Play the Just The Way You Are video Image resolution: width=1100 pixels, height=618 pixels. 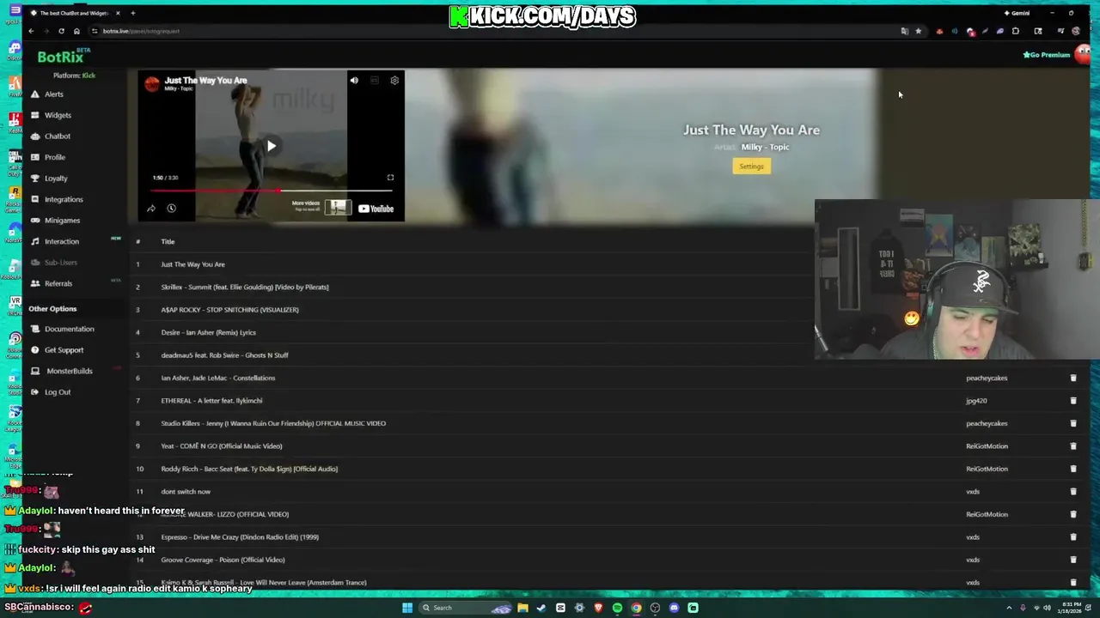click(x=271, y=146)
